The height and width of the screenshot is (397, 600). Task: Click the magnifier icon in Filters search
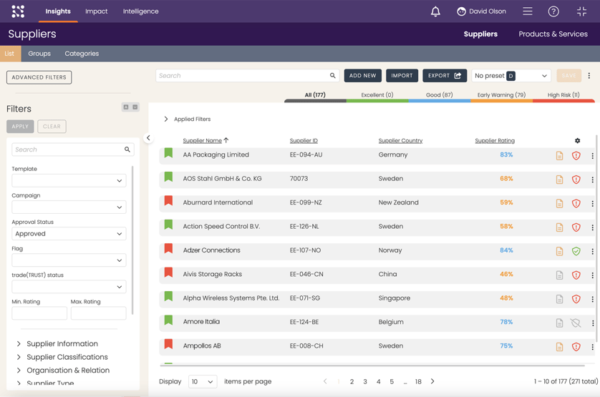coord(127,150)
